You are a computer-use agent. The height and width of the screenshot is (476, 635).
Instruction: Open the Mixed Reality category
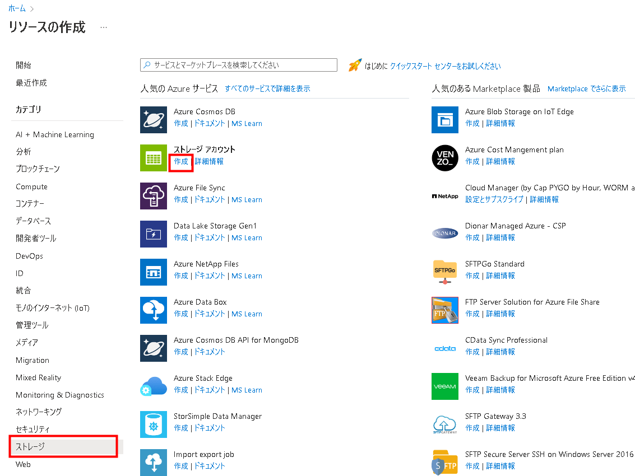click(39, 377)
